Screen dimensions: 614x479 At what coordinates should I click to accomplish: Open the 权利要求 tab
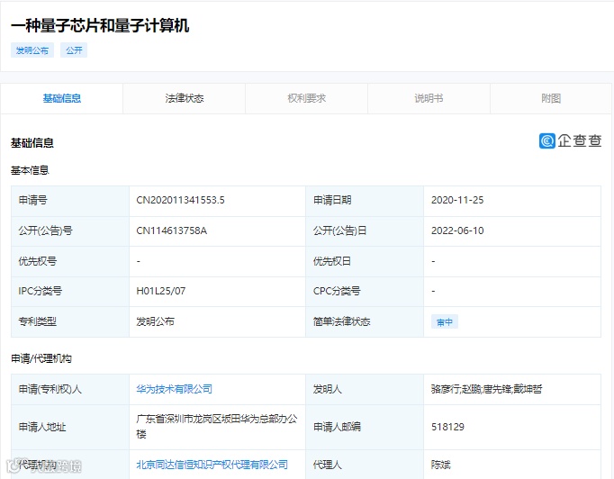(x=306, y=98)
